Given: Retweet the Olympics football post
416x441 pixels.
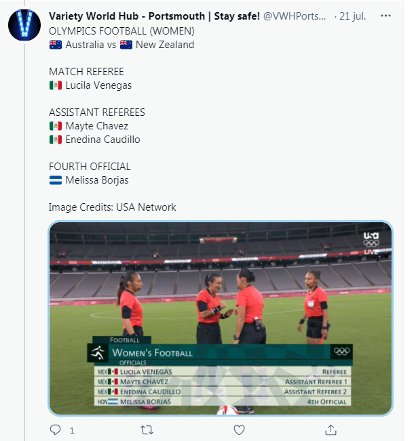Looking at the screenshot, I should click(x=147, y=429).
